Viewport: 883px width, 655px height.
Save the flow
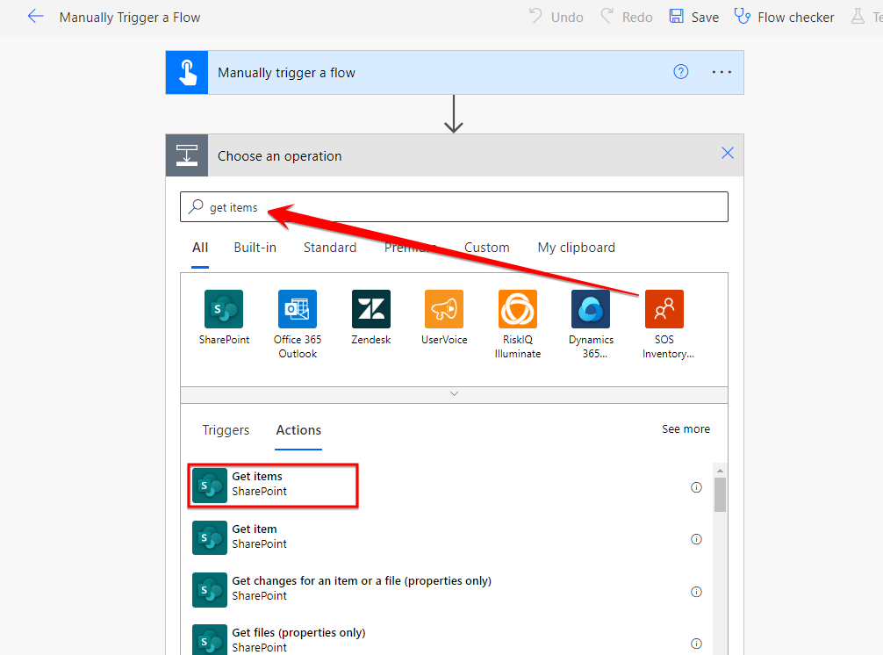(694, 17)
